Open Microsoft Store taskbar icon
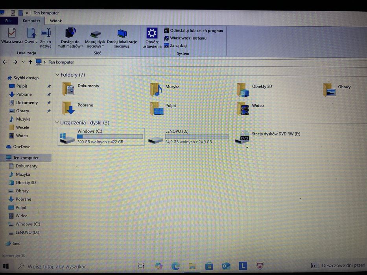Screen dimensions: 367x275 tap(209, 266)
